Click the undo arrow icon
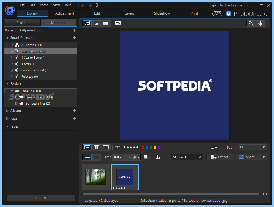274x207 pixels. (x=83, y=5)
